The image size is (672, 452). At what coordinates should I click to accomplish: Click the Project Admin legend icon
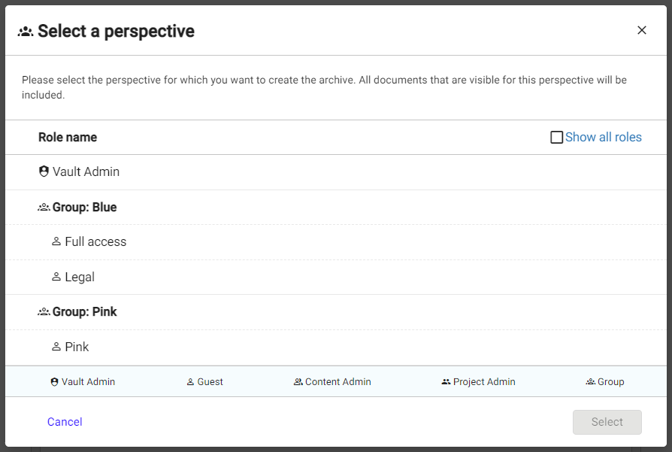click(x=446, y=382)
